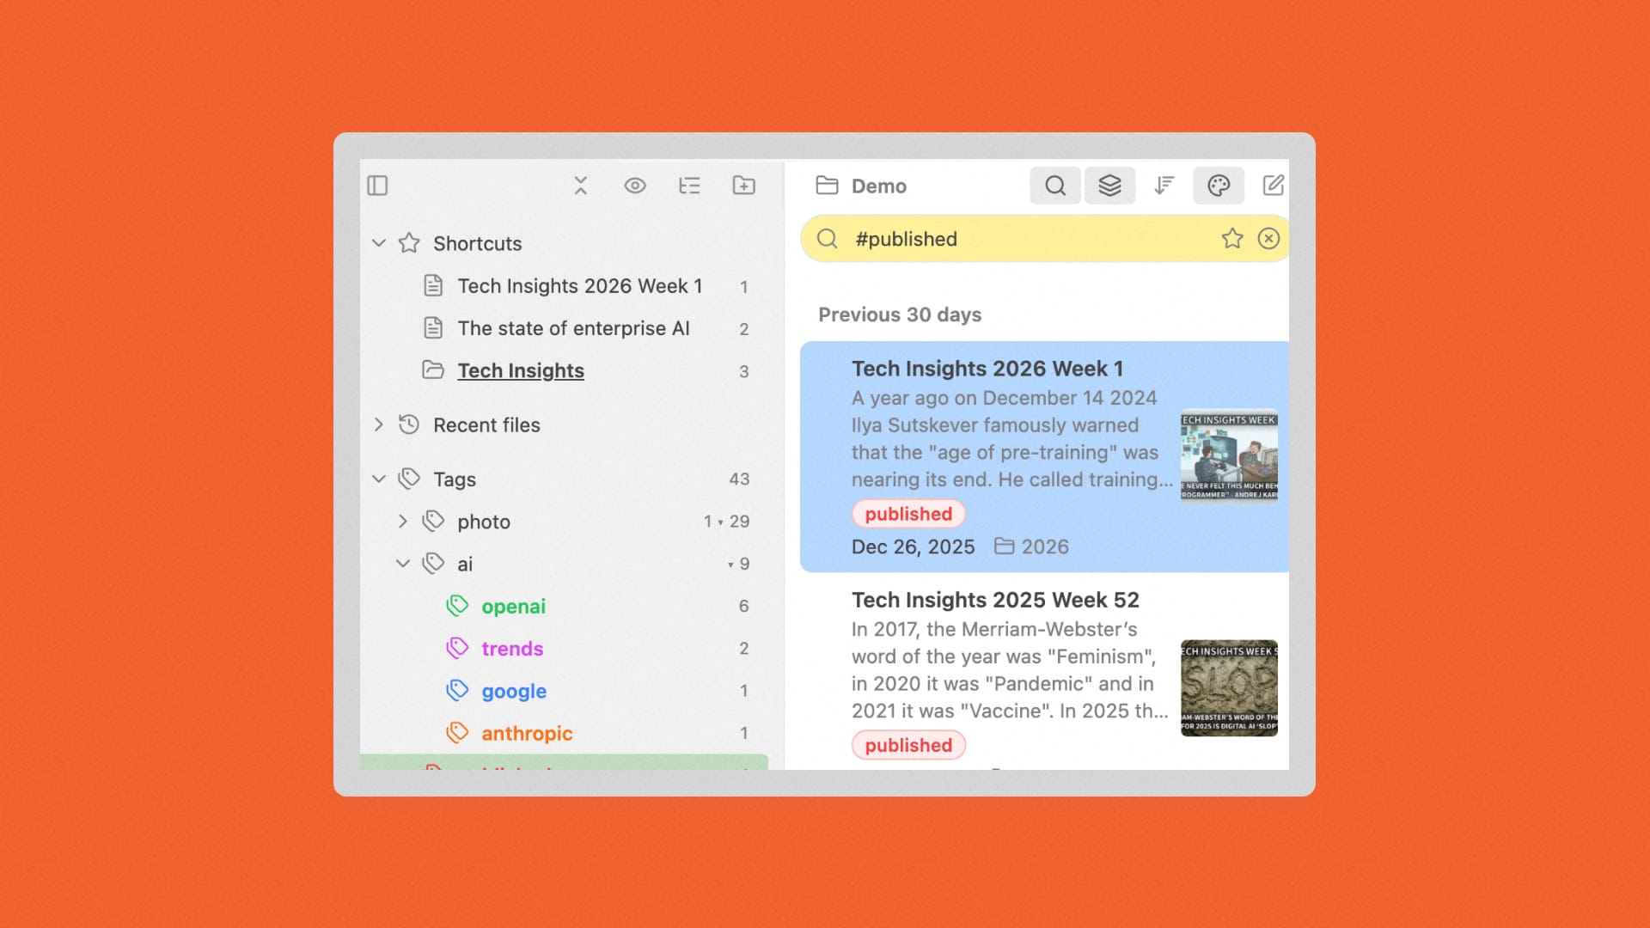Collapse the ai tag group
1650x928 pixels.
pyautogui.click(x=402, y=563)
